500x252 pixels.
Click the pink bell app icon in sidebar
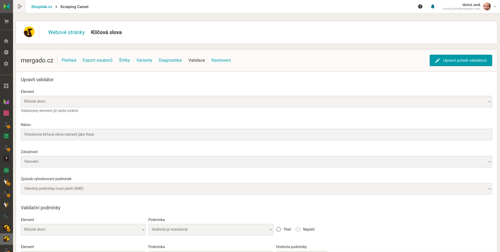tap(6, 113)
